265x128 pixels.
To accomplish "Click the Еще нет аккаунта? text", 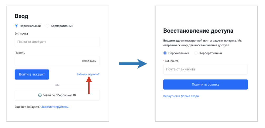I will tap(27, 107).
